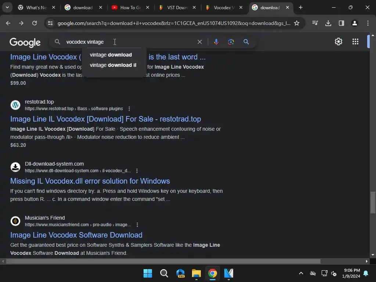The width and height of the screenshot is (376, 282).
Task: Show hidden system tray icons
Action: click(301, 273)
